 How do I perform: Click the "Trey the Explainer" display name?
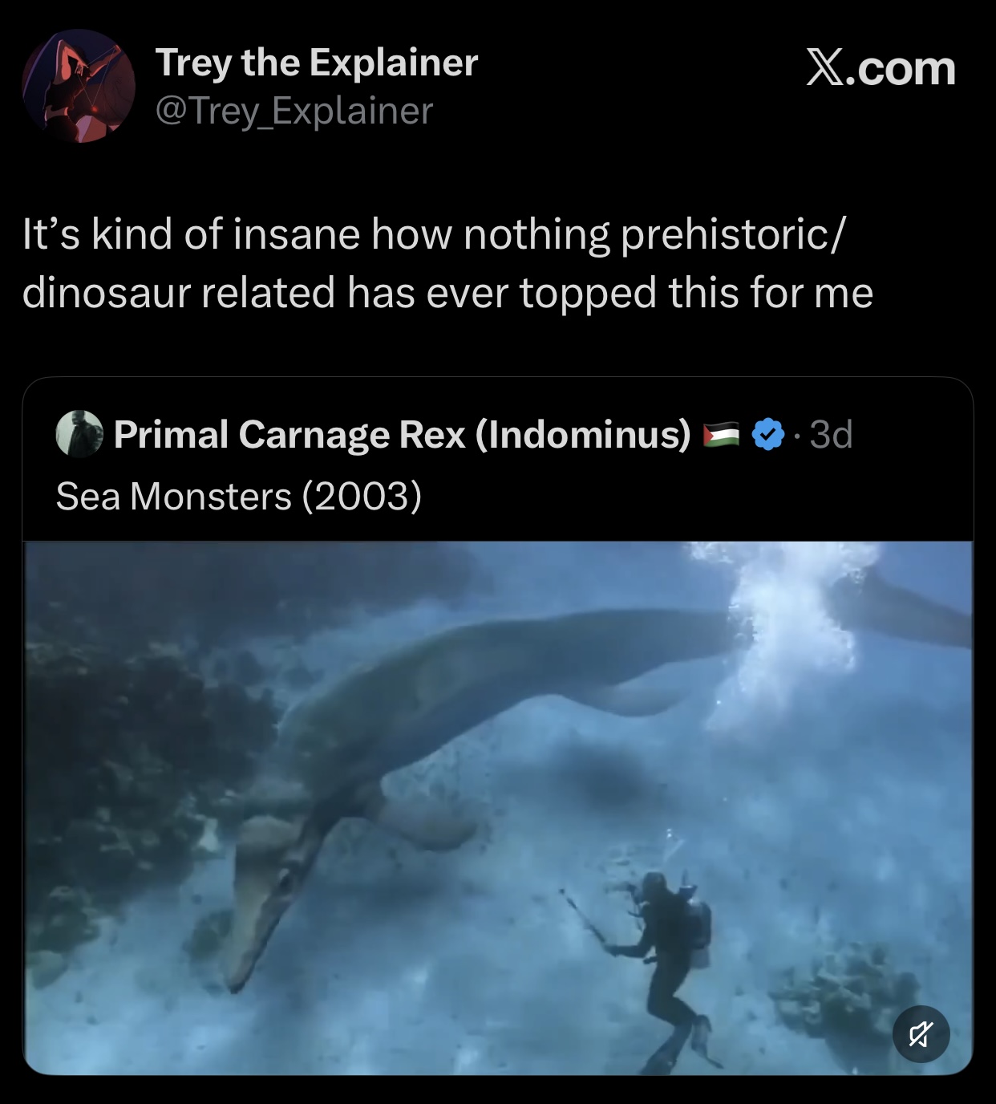(316, 63)
